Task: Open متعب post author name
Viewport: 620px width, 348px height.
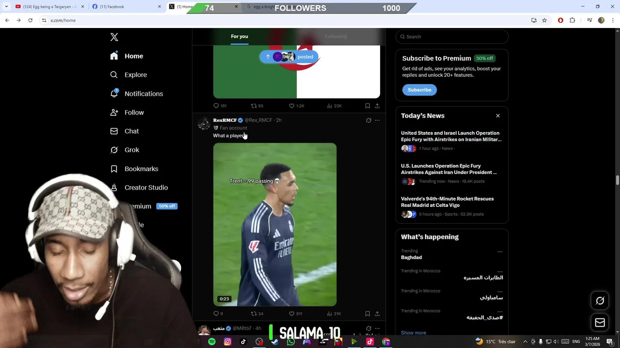Action: pyautogui.click(x=219, y=329)
